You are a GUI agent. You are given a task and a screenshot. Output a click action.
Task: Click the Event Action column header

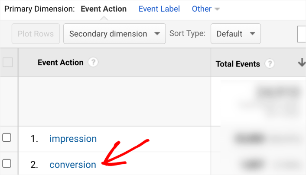coord(61,63)
